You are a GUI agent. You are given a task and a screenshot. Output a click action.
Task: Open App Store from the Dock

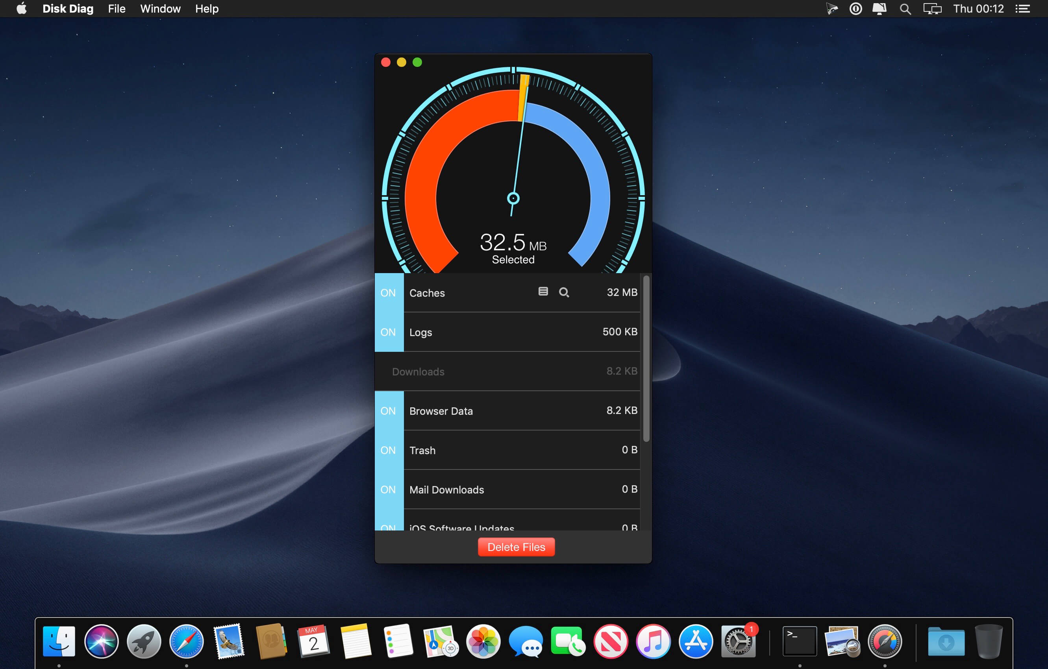tap(696, 641)
